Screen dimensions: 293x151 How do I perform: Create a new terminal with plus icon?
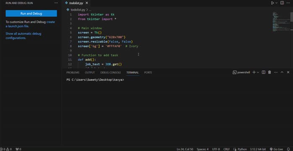point(254,73)
